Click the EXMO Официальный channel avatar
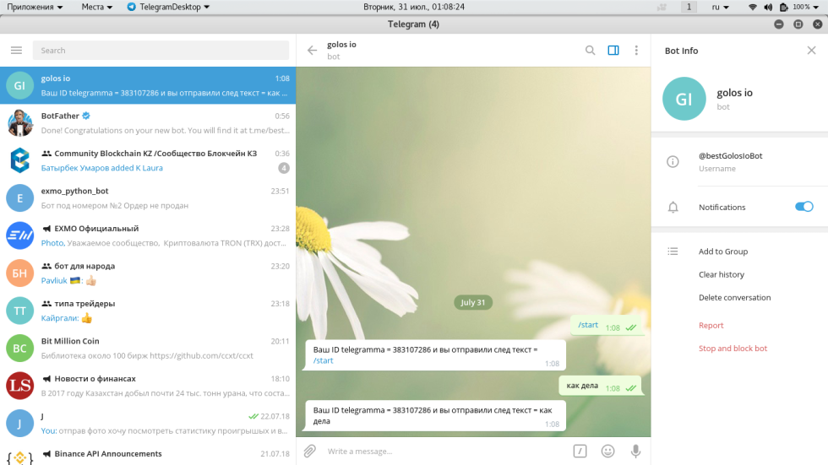This screenshot has height=465, width=828. pos(19,235)
